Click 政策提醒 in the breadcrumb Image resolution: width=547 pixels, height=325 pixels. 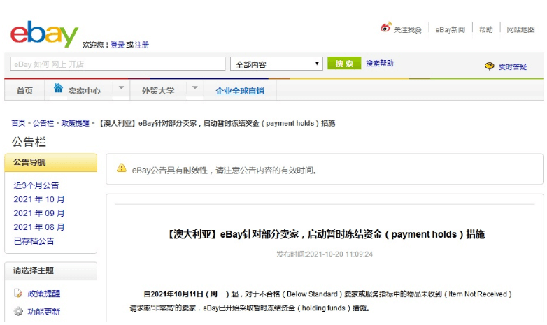tap(75, 123)
